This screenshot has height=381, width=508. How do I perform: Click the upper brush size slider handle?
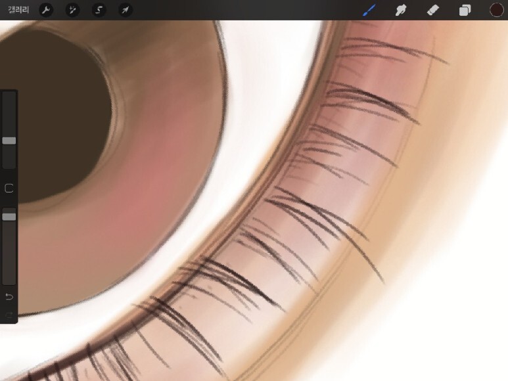[x=9, y=141]
